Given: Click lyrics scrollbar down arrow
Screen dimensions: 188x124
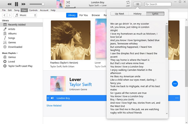Looking at the screenshot, I should tap(167, 113).
